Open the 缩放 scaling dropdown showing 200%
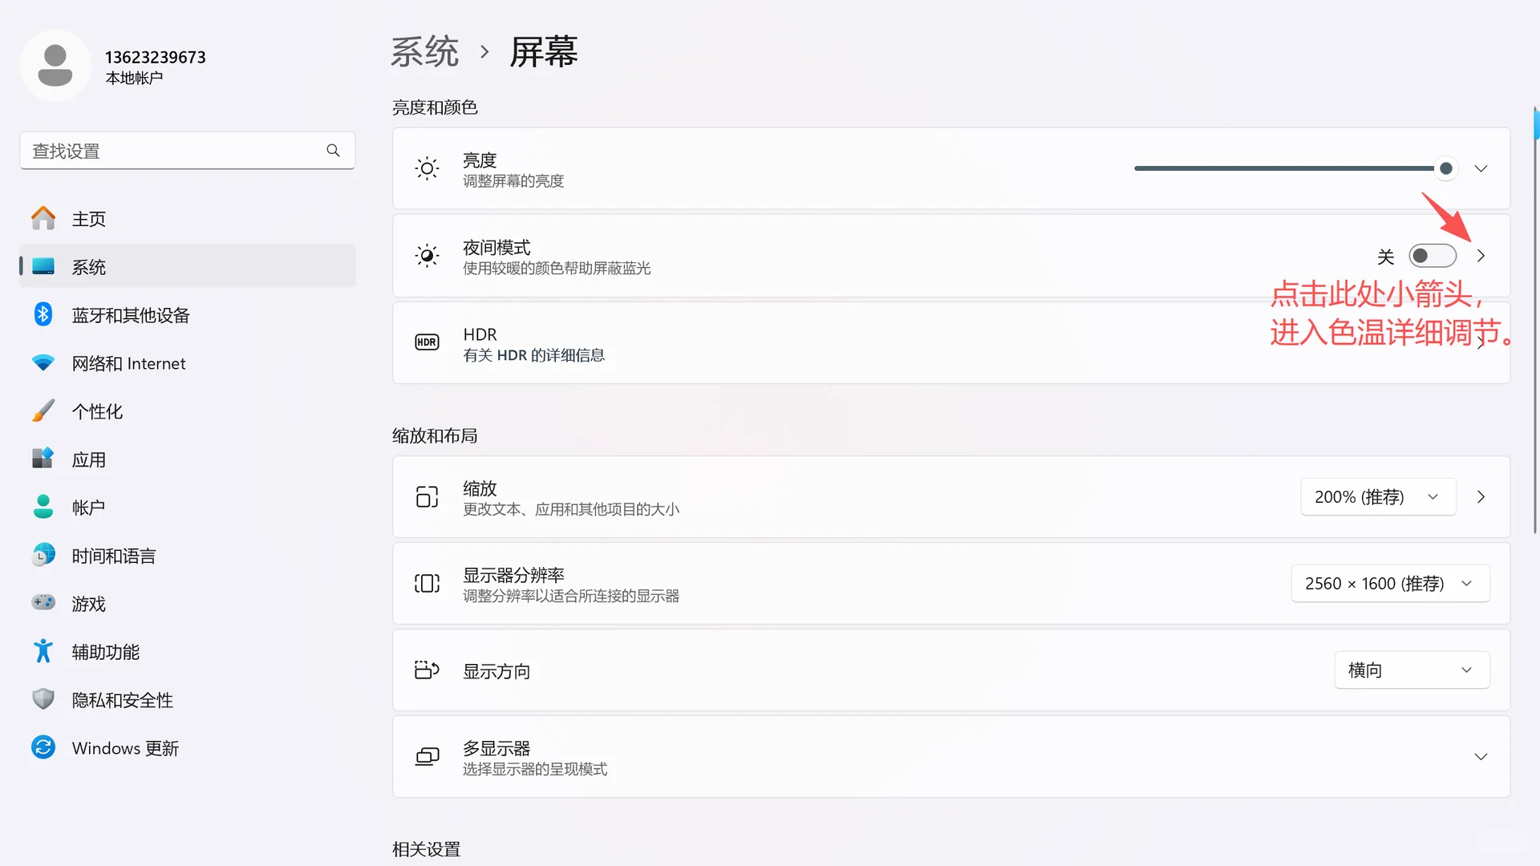This screenshot has width=1540, height=866. pos(1377,496)
